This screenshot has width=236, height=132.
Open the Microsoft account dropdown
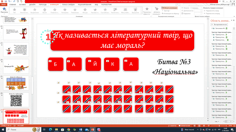pyautogui.click(x=220, y=5)
